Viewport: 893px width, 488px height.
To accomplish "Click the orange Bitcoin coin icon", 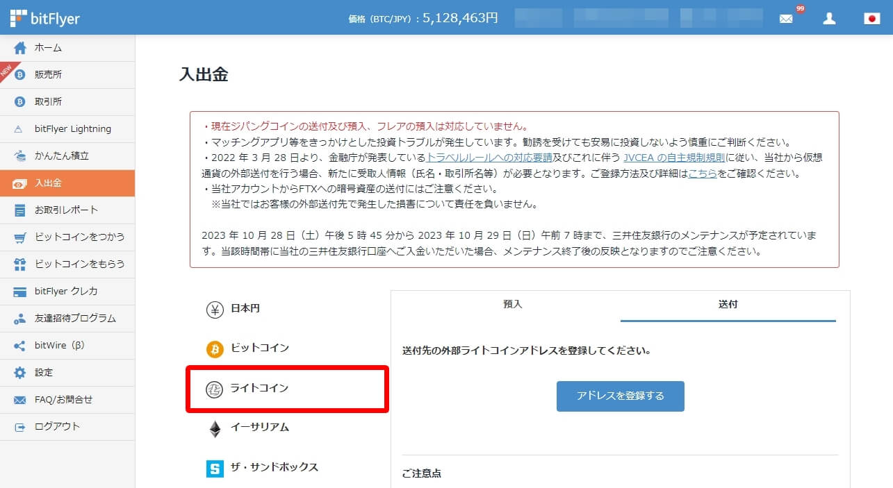I will tap(215, 348).
